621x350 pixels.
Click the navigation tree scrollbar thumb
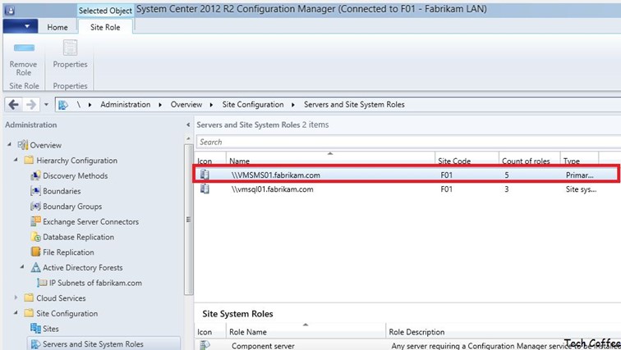pyautogui.click(x=189, y=220)
